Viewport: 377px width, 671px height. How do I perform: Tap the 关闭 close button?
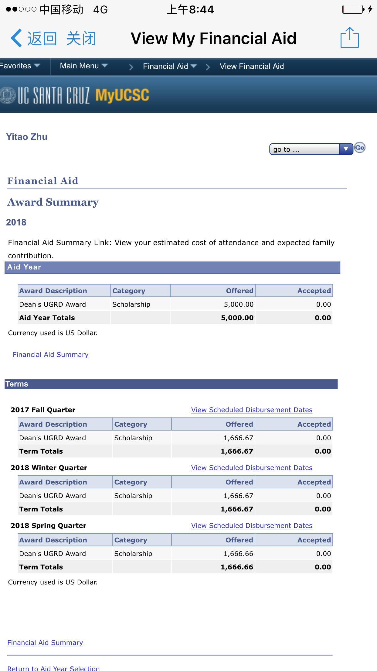pyautogui.click(x=81, y=39)
